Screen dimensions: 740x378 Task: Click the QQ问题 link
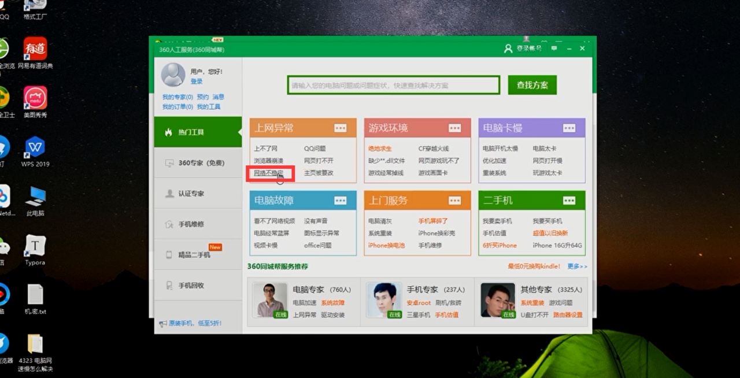[x=315, y=149]
